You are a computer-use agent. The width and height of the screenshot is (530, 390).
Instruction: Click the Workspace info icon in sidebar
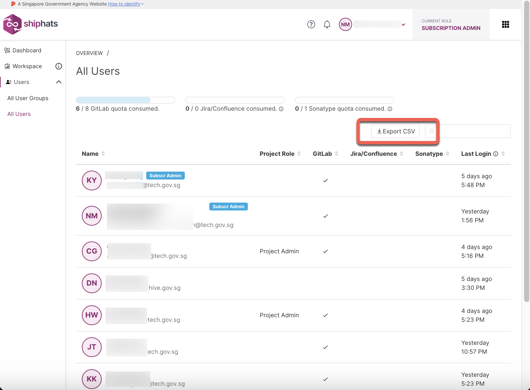pos(59,66)
